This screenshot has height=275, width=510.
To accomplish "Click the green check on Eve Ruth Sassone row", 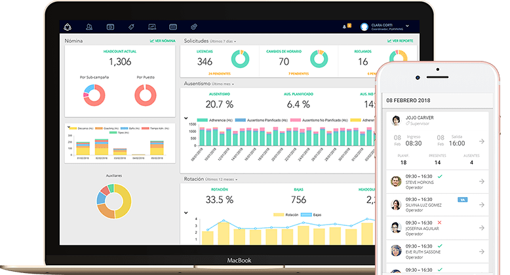I will 440,246.
